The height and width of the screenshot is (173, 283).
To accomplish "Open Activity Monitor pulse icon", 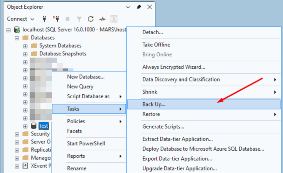I will pyautogui.click(x=102, y=19).
